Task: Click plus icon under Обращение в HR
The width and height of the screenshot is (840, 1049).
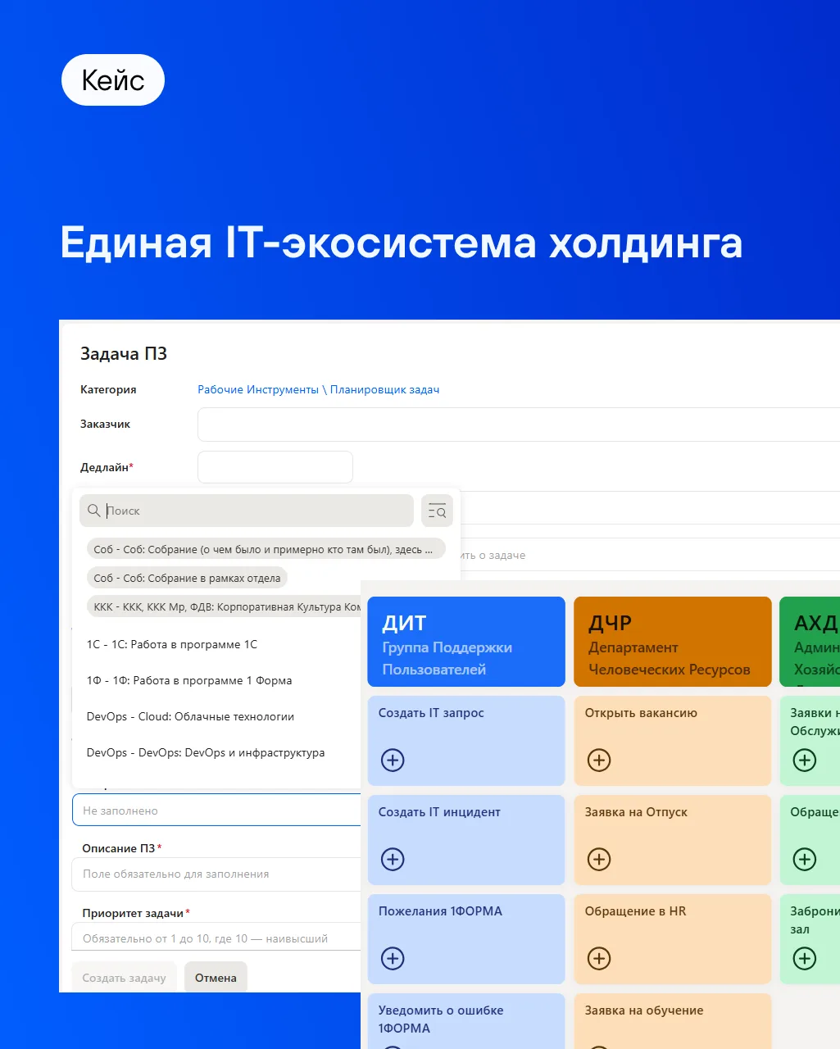Action: tap(599, 958)
